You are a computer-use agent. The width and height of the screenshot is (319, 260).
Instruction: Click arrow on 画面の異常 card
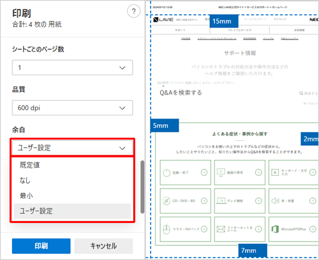click(x=258, y=172)
